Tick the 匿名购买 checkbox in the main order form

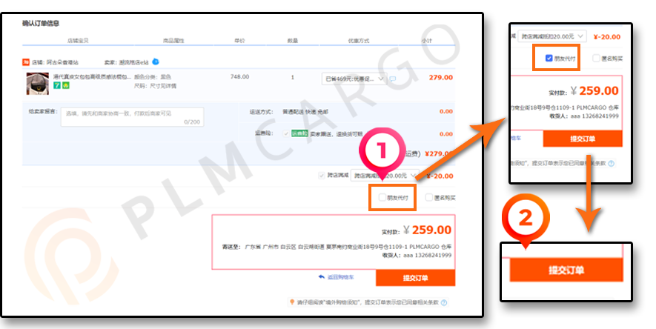(x=429, y=197)
